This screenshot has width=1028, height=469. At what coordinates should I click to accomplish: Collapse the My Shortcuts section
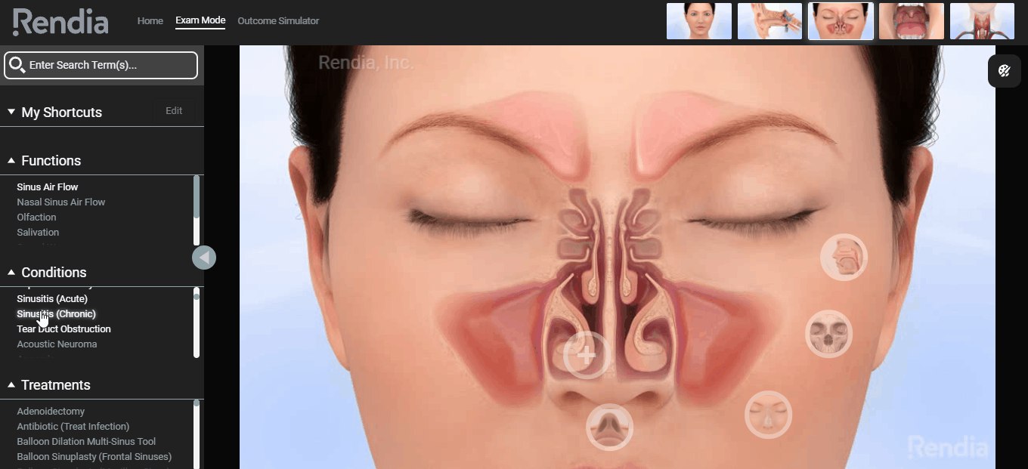click(x=11, y=112)
